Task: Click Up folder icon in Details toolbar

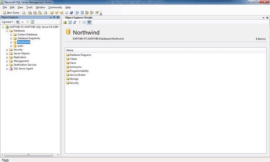Action: 65,22
